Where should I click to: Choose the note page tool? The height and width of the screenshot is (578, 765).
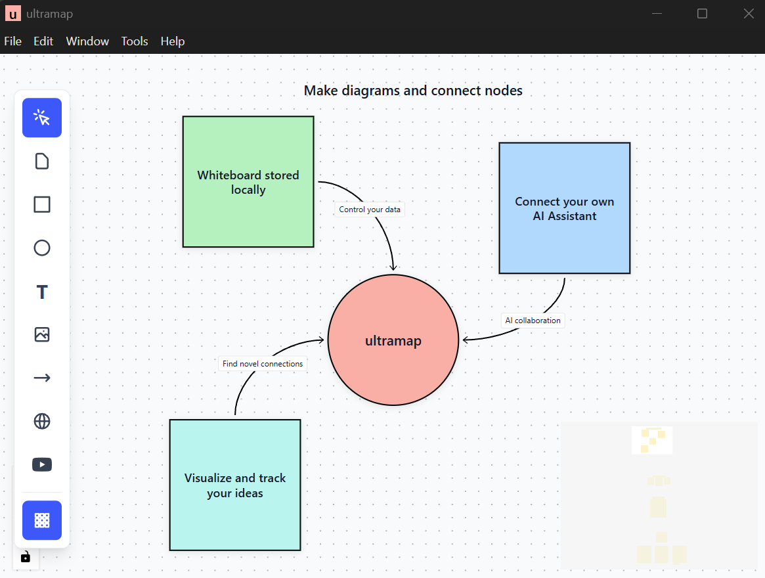(42, 161)
